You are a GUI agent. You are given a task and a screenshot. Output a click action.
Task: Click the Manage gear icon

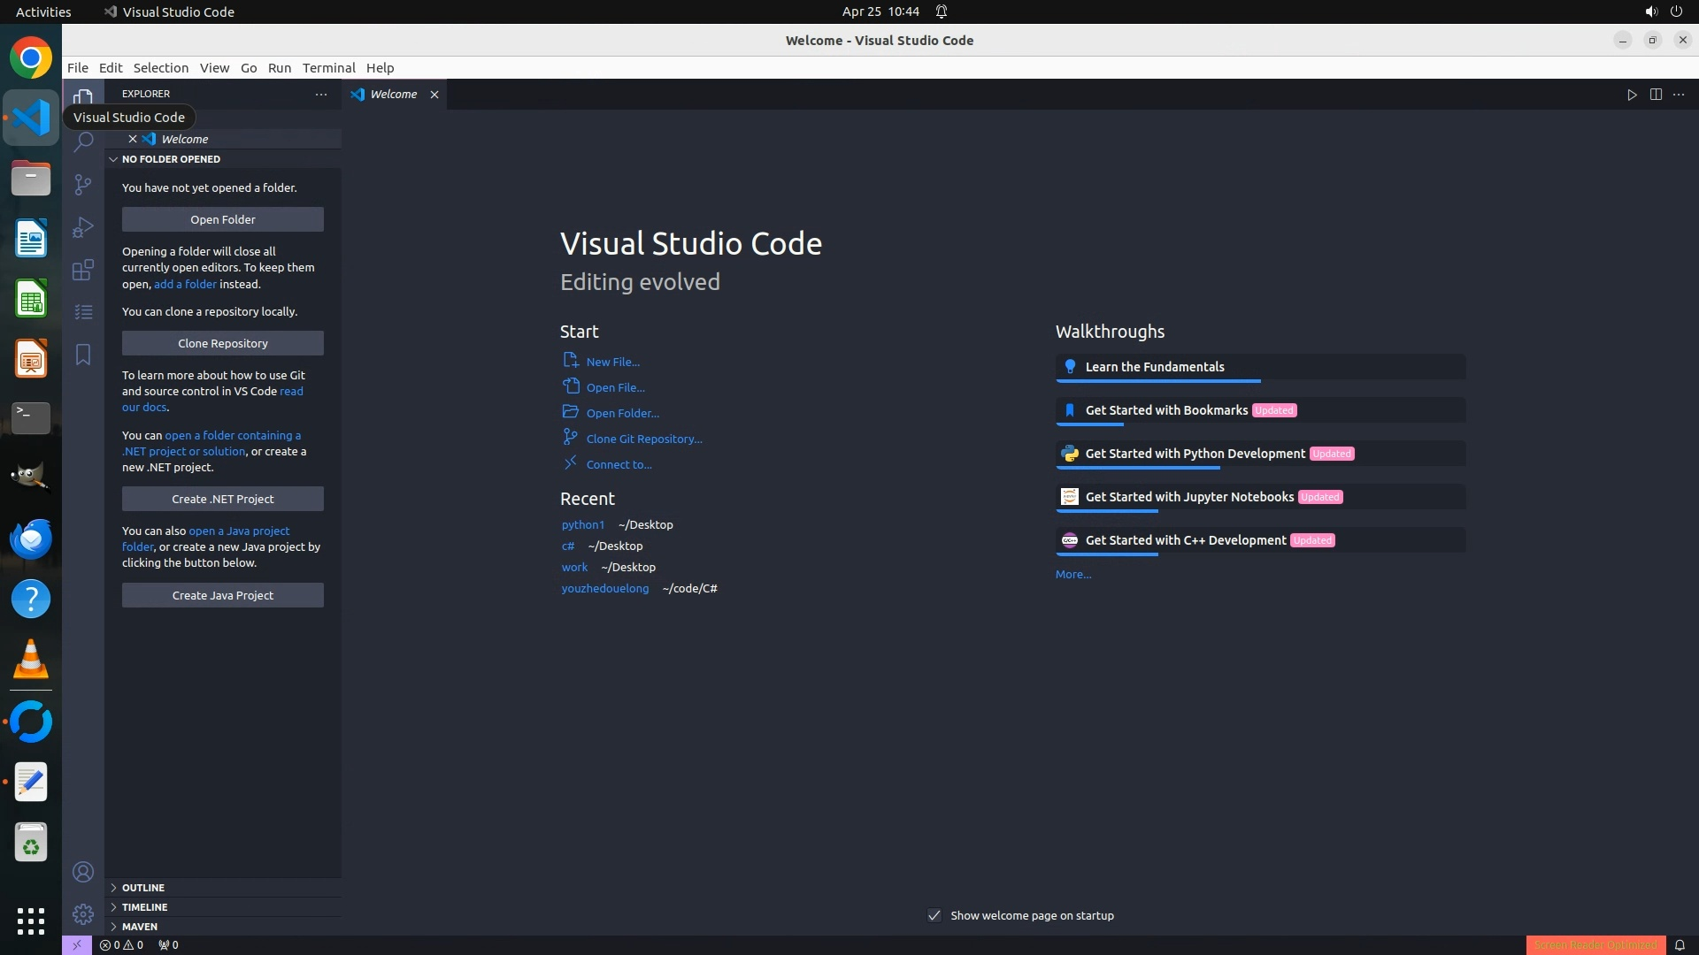(83, 914)
